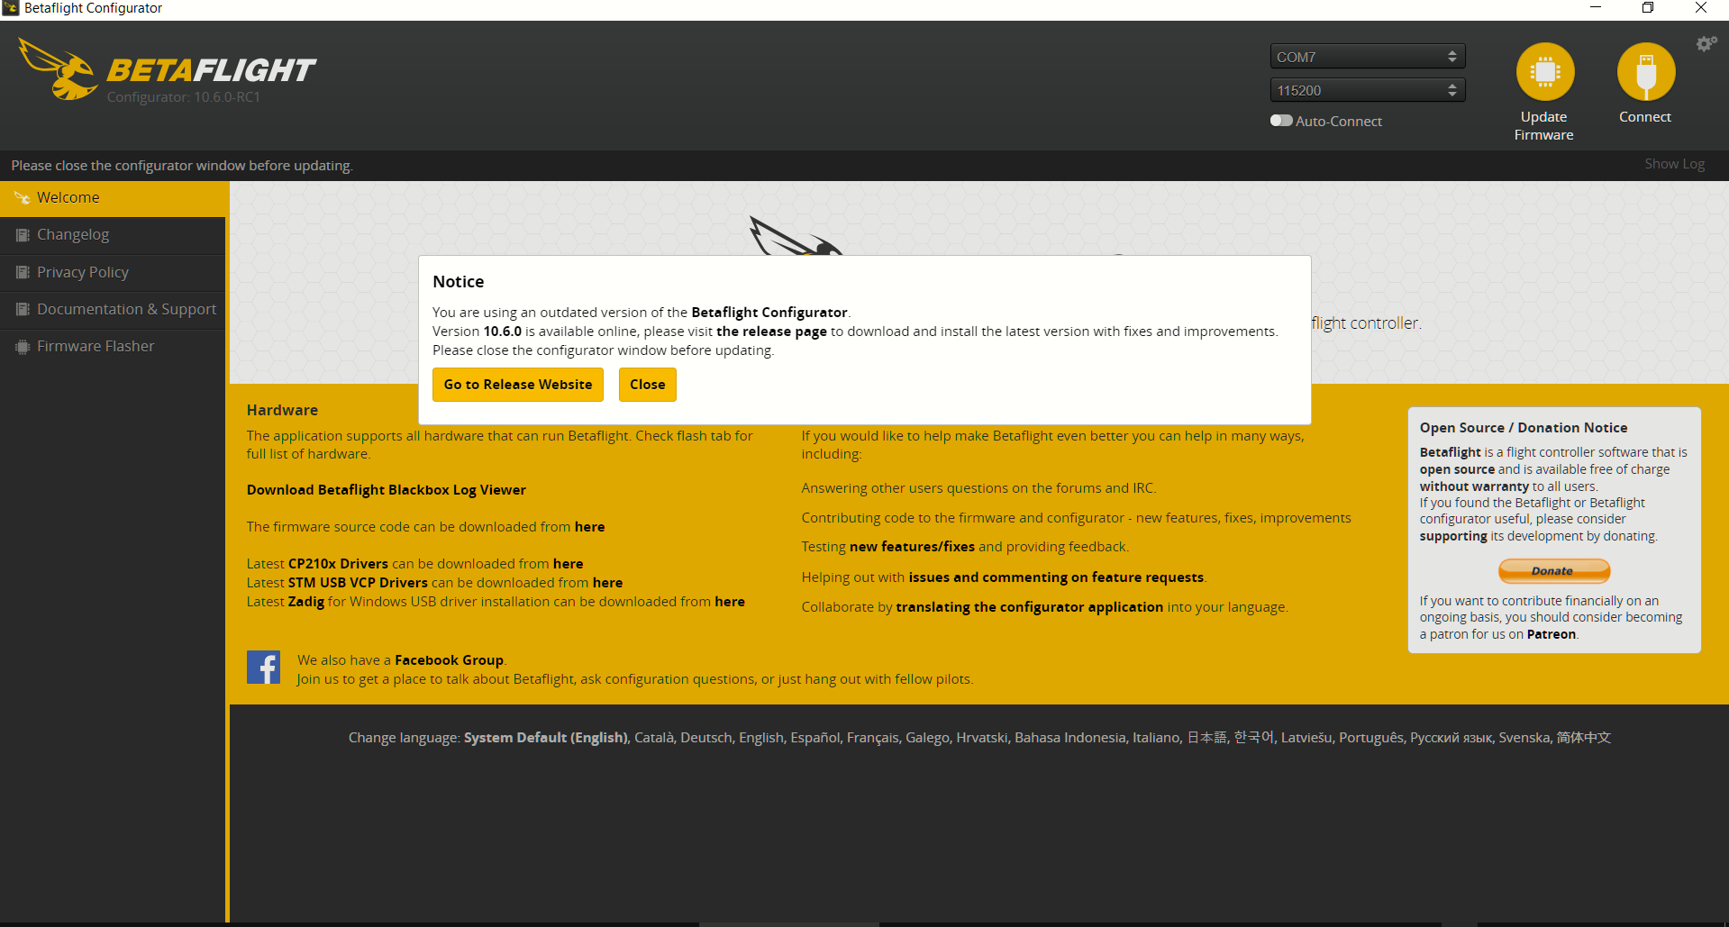This screenshot has width=1729, height=927.
Task: Click the Donate button
Action: pos(1554,571)
